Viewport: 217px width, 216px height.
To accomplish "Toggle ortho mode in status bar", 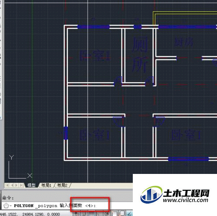I will 99,214.
